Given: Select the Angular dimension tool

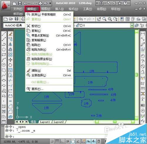Looking at the screenshot, I should tap(143, 72).
